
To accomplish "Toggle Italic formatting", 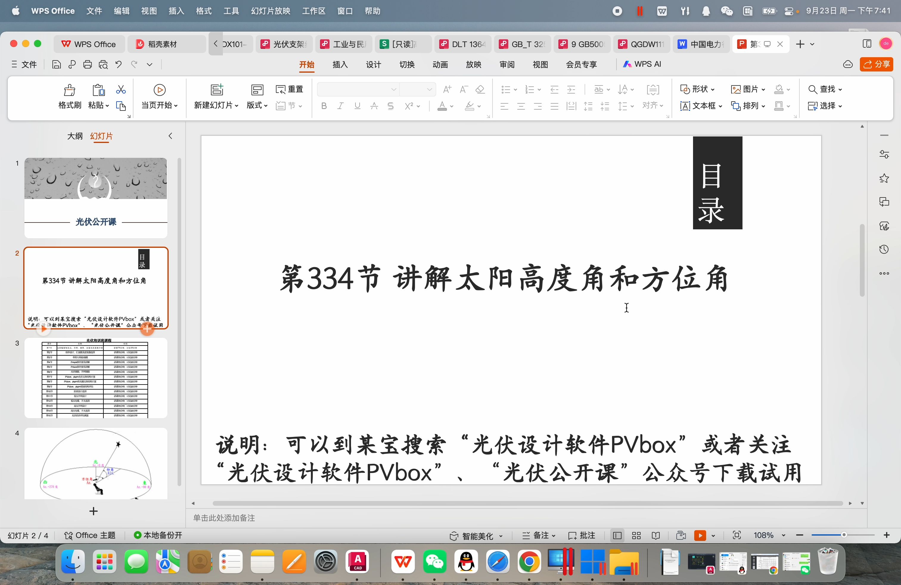I will (340, 106).
